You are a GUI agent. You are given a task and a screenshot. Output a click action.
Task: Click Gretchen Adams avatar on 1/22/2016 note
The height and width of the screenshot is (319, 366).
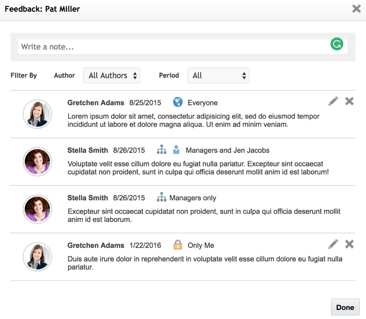[x=37, y=257]
